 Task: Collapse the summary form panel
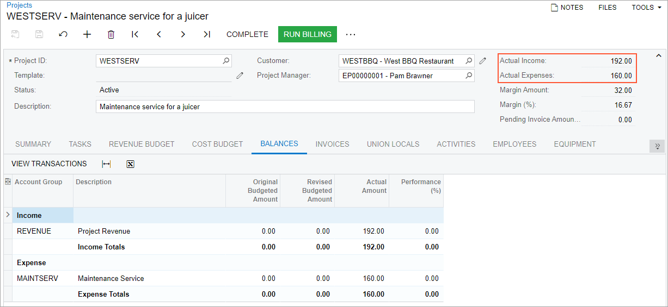tap(659, 56)
